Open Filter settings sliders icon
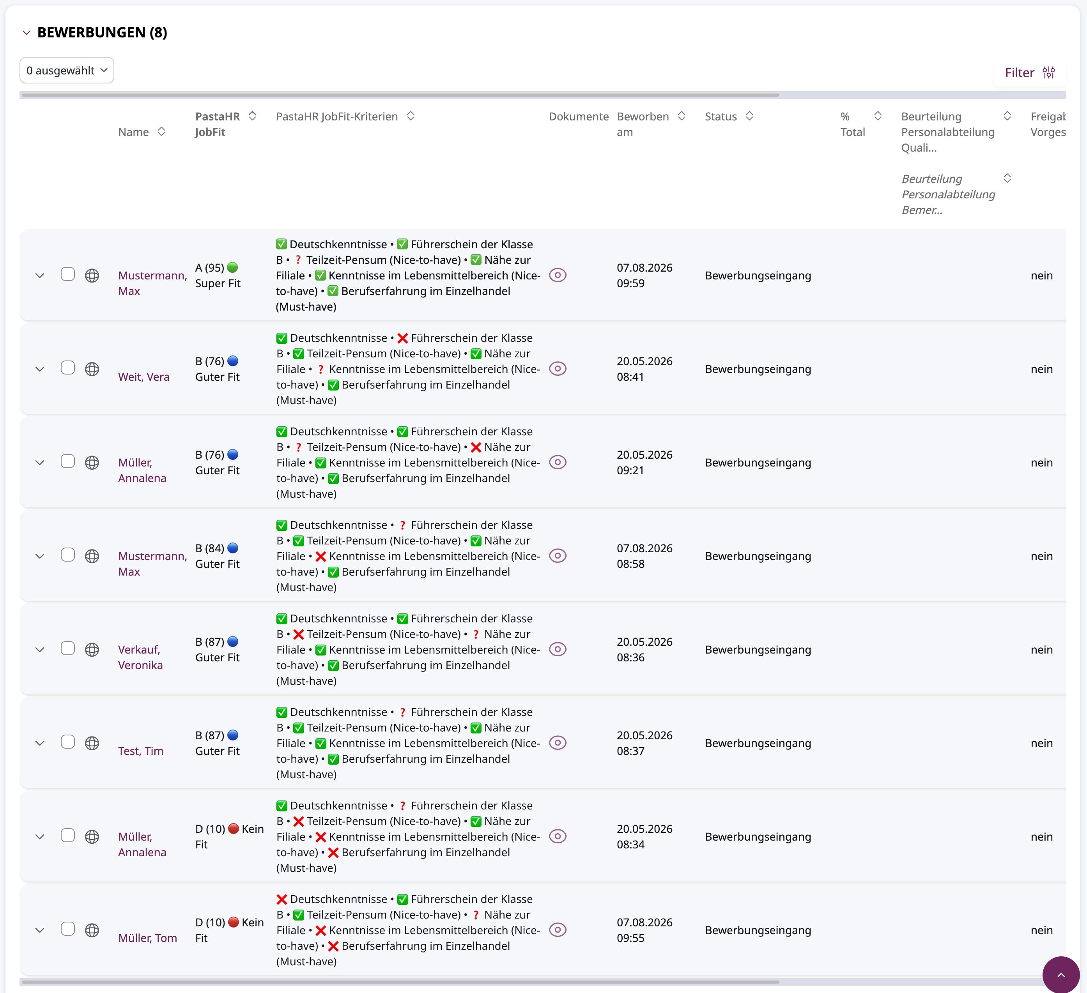 pos(1049,72)
